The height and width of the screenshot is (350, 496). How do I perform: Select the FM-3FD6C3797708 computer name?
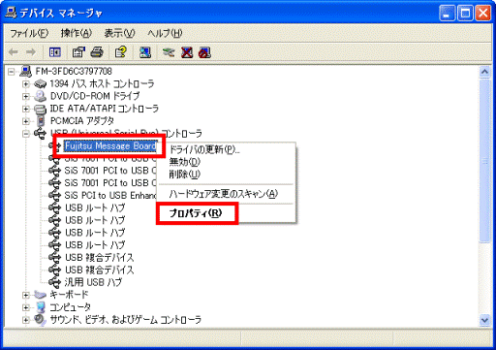(x=74, y=71)
